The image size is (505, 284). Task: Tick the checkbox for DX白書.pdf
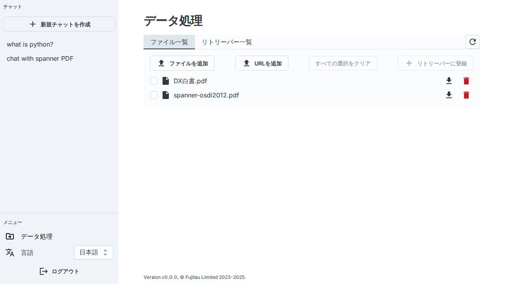pos(154,81)
